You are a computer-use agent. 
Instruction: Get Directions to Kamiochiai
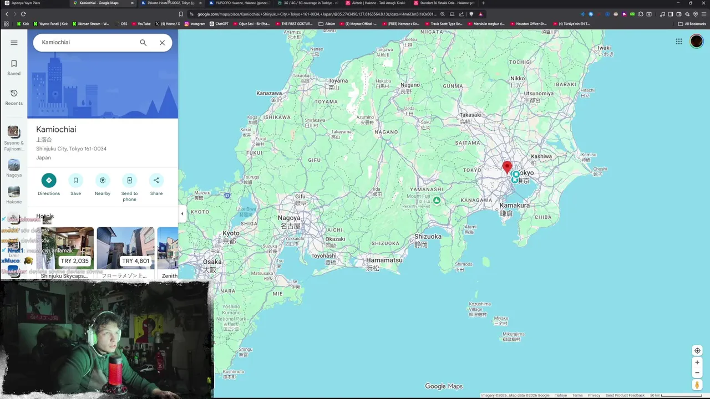pyautogui.click(x=49, y=185)
